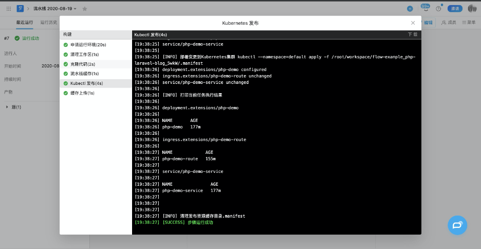481x249 pixels.
Task: Click the blue Flow product logo
Action: 20,9
